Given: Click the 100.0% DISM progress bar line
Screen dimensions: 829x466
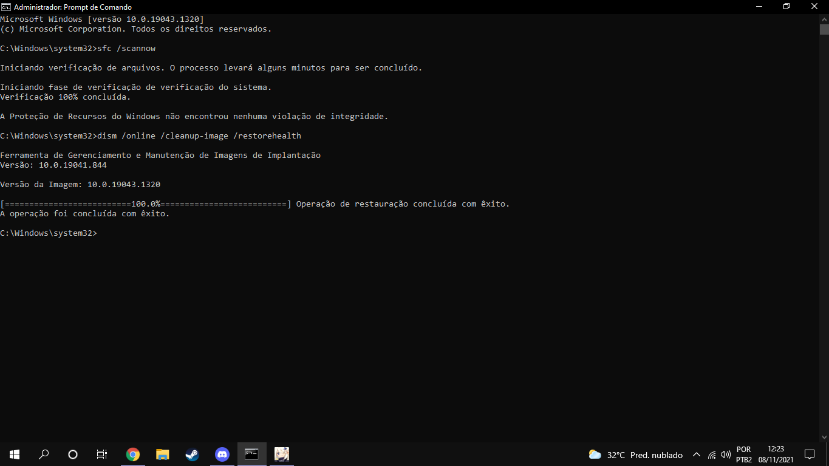Looking at the screenshot, I should [255, 204].
